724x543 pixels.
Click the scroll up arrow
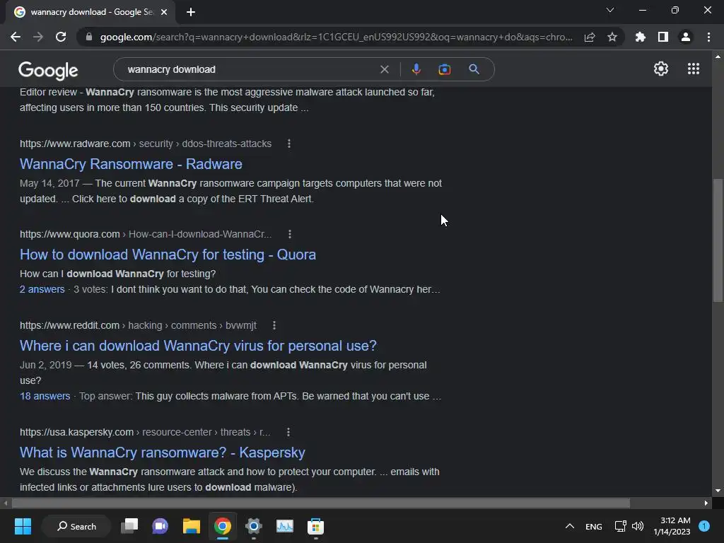click(x=718, y=57)
